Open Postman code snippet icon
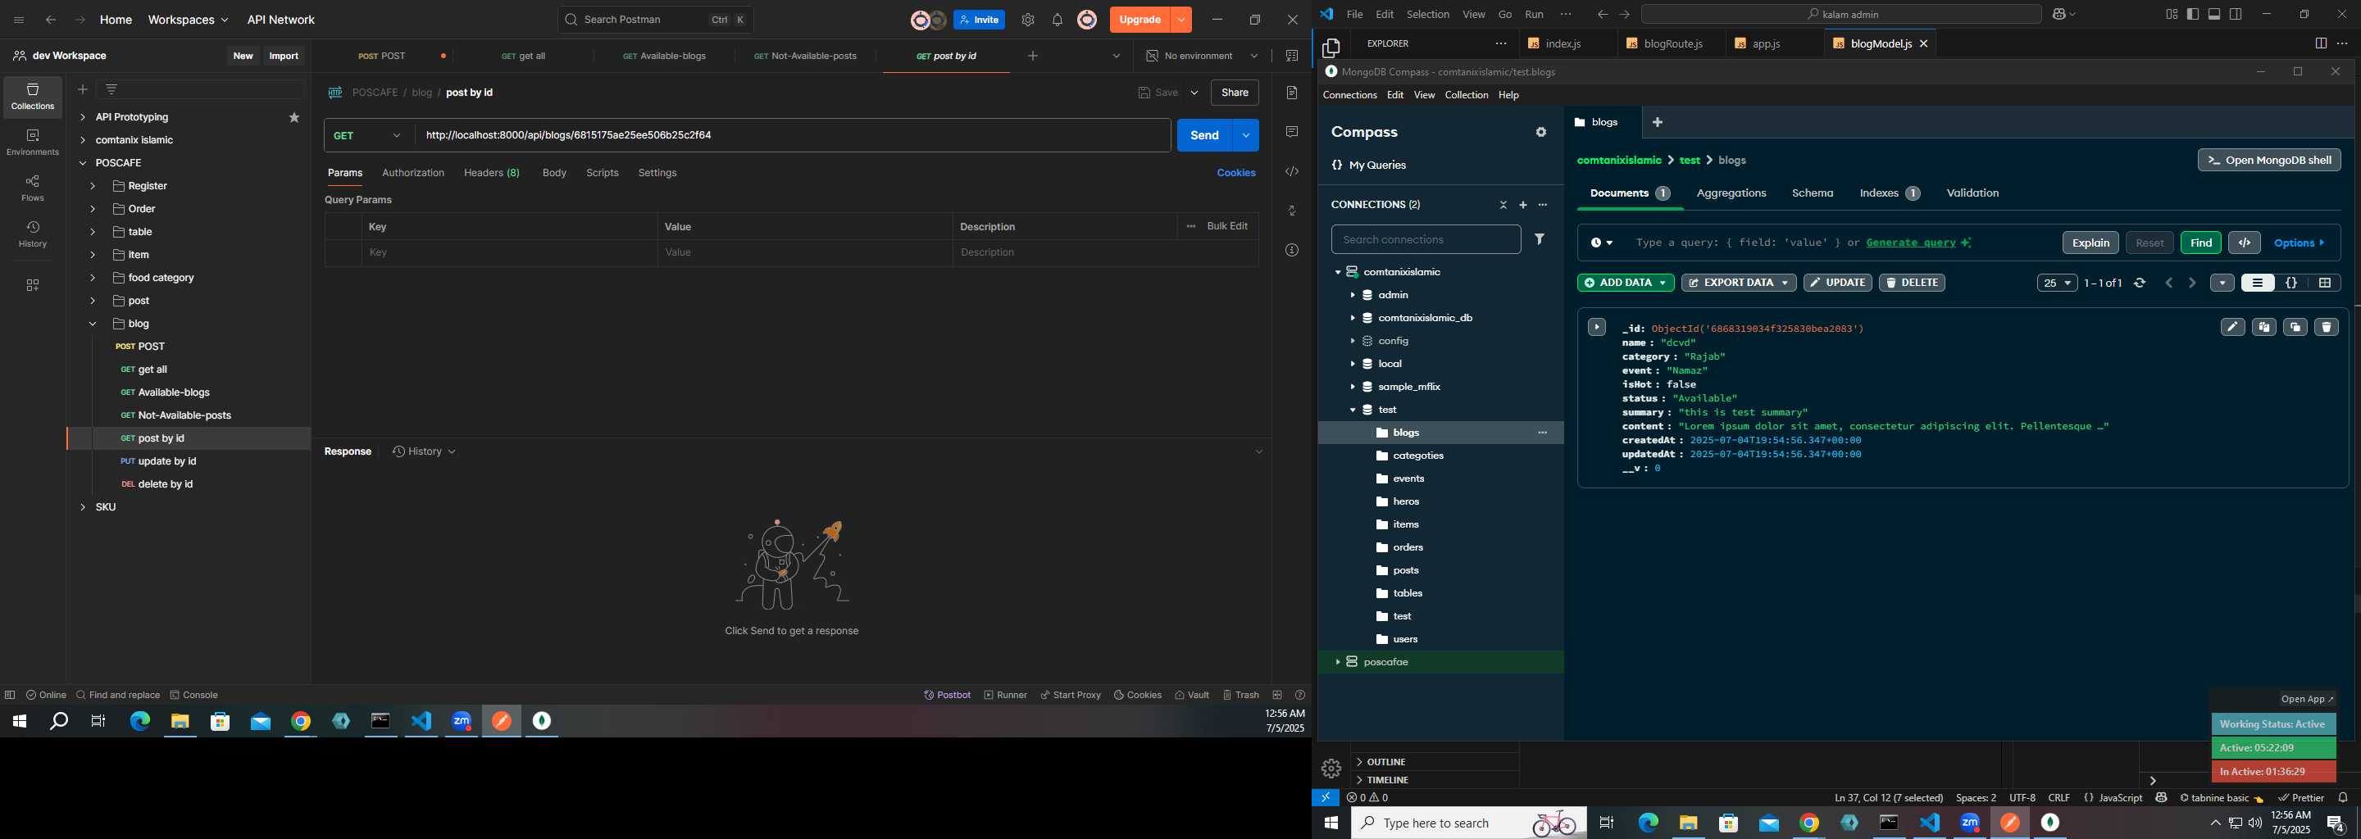2361x839 pixels. (x=1291, y=171)
